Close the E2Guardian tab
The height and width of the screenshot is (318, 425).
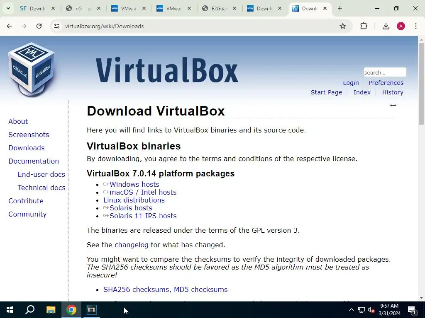(234, 8)
